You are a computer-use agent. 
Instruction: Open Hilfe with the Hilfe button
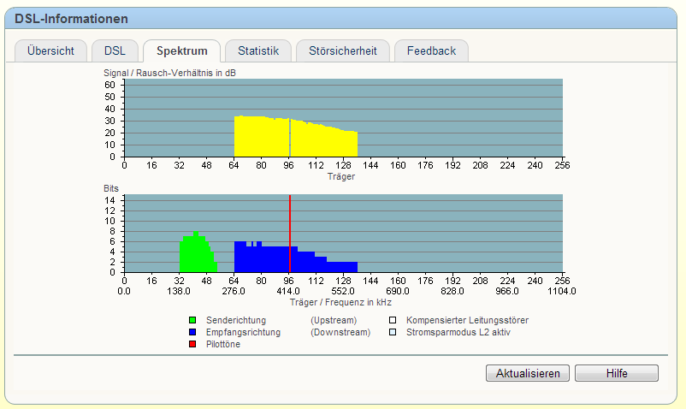coord(617,373)
